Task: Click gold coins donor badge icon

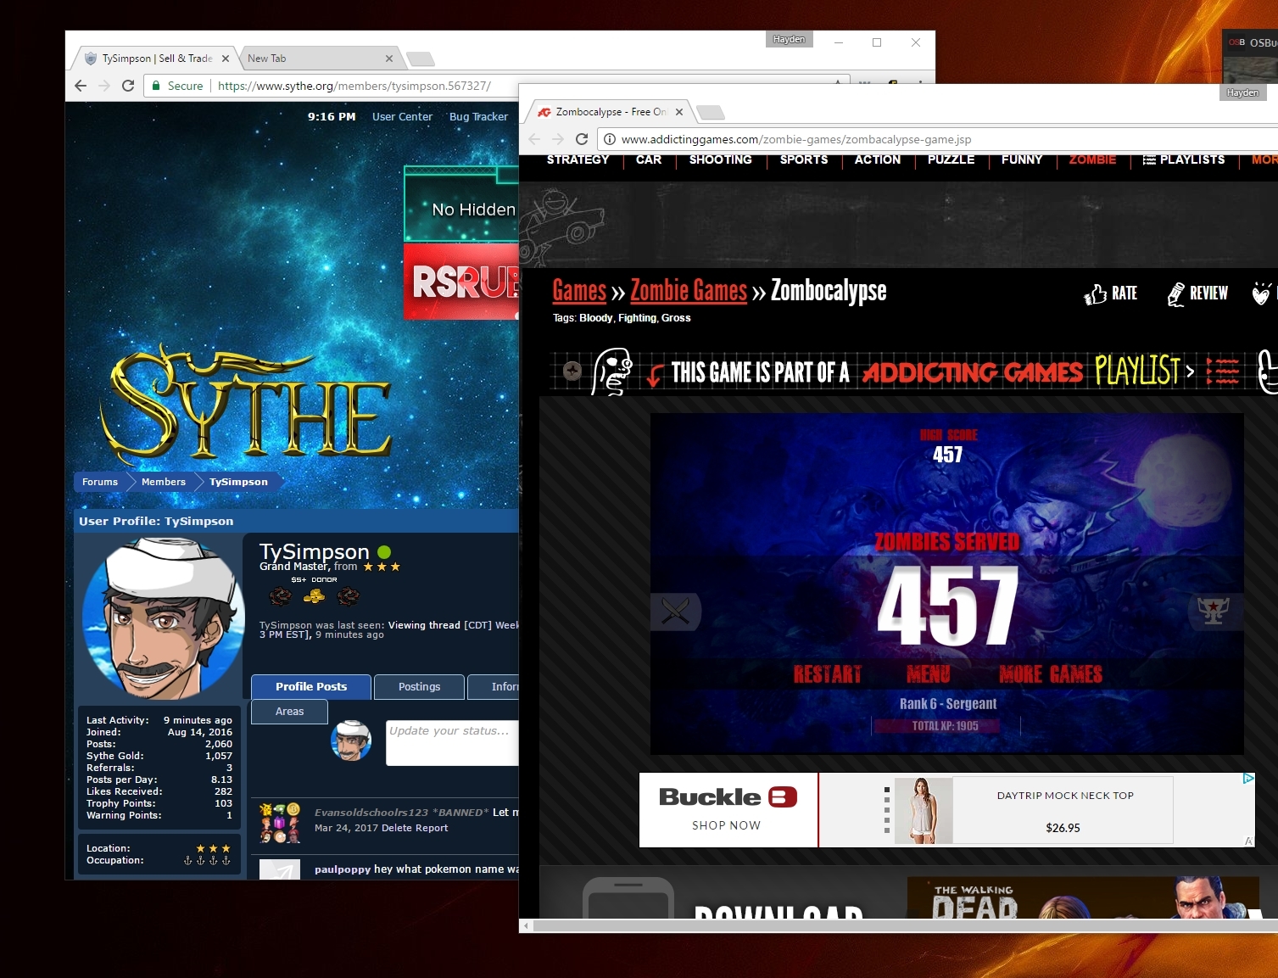Action: [x=314, y=597]
